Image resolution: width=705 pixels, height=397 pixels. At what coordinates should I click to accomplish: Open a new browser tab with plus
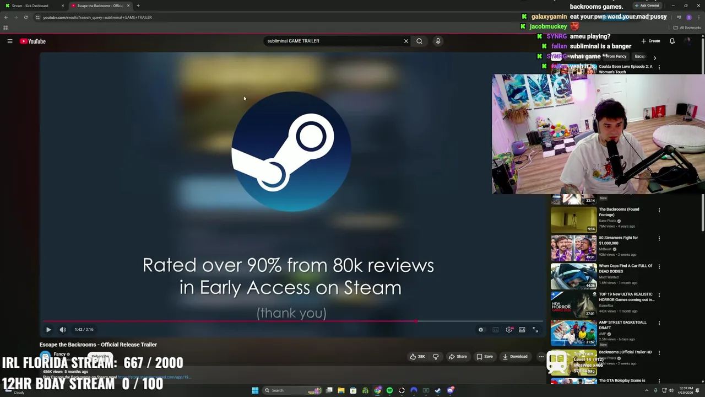click(138, 6)
